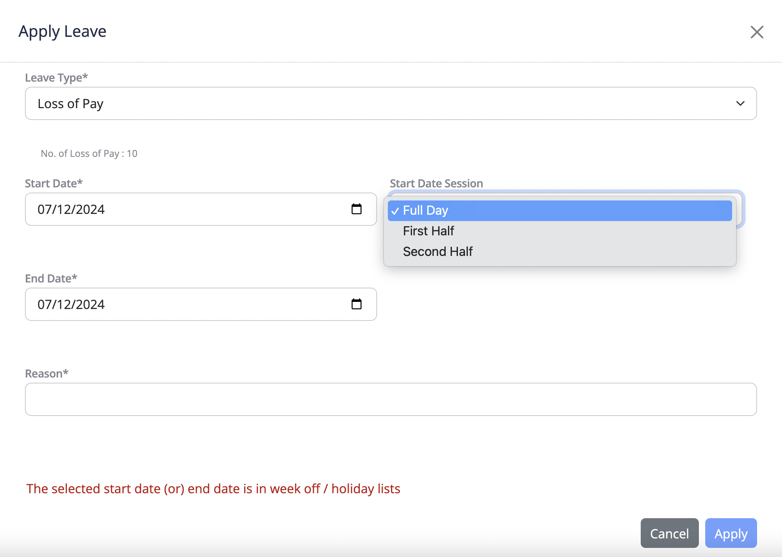Click the Apply Leave dialog title
The height and width of the screenshot is (557, 782).
pos(63,31)
